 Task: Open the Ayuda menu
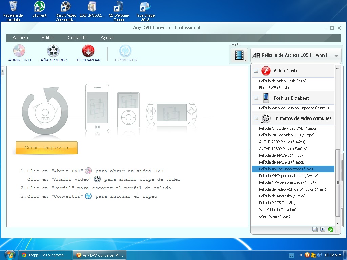107,37
